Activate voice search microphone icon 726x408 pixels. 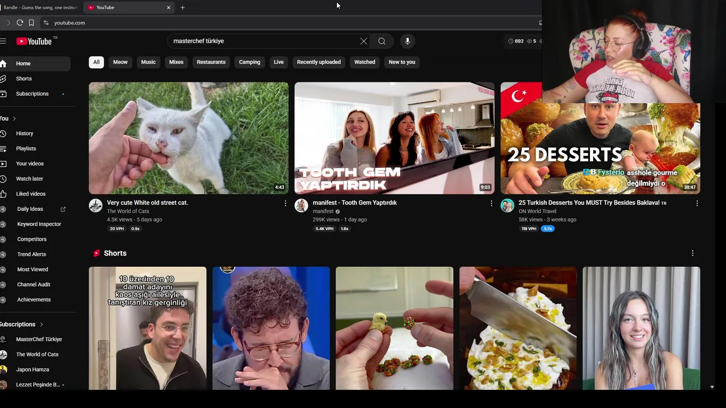tap(407, 41)
